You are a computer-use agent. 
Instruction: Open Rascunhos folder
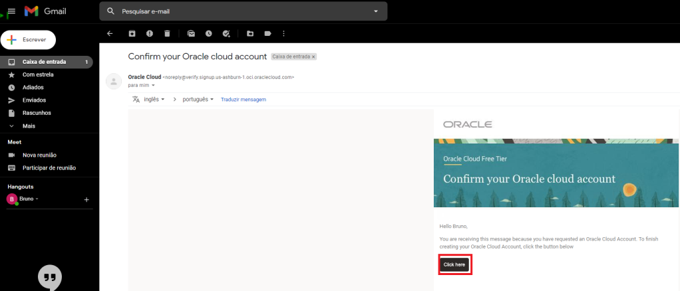pyautogui.click(x=47, y=113)
